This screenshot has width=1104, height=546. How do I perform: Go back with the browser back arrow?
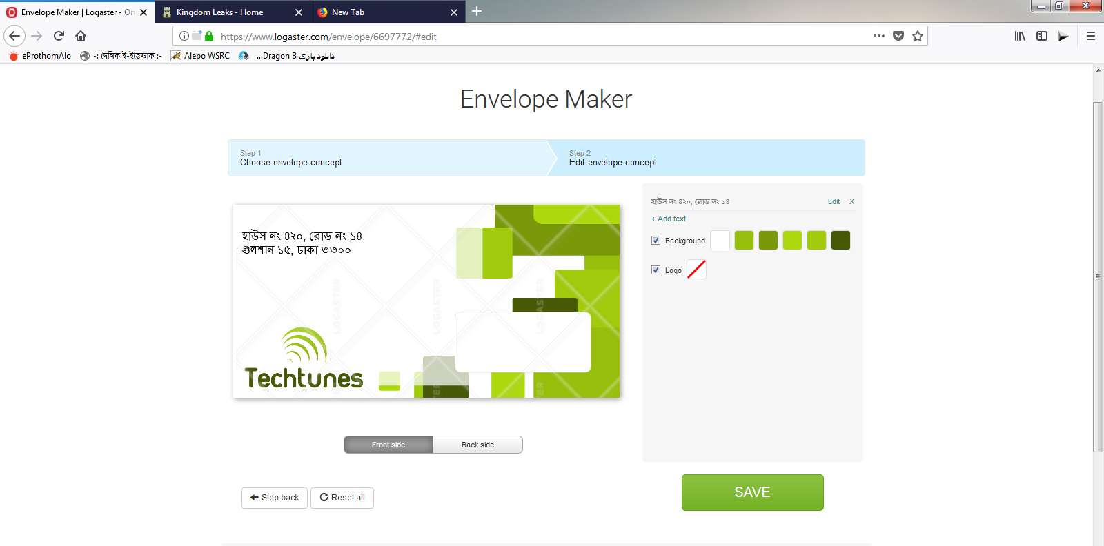pyautogui.click(x=14, y=36)
